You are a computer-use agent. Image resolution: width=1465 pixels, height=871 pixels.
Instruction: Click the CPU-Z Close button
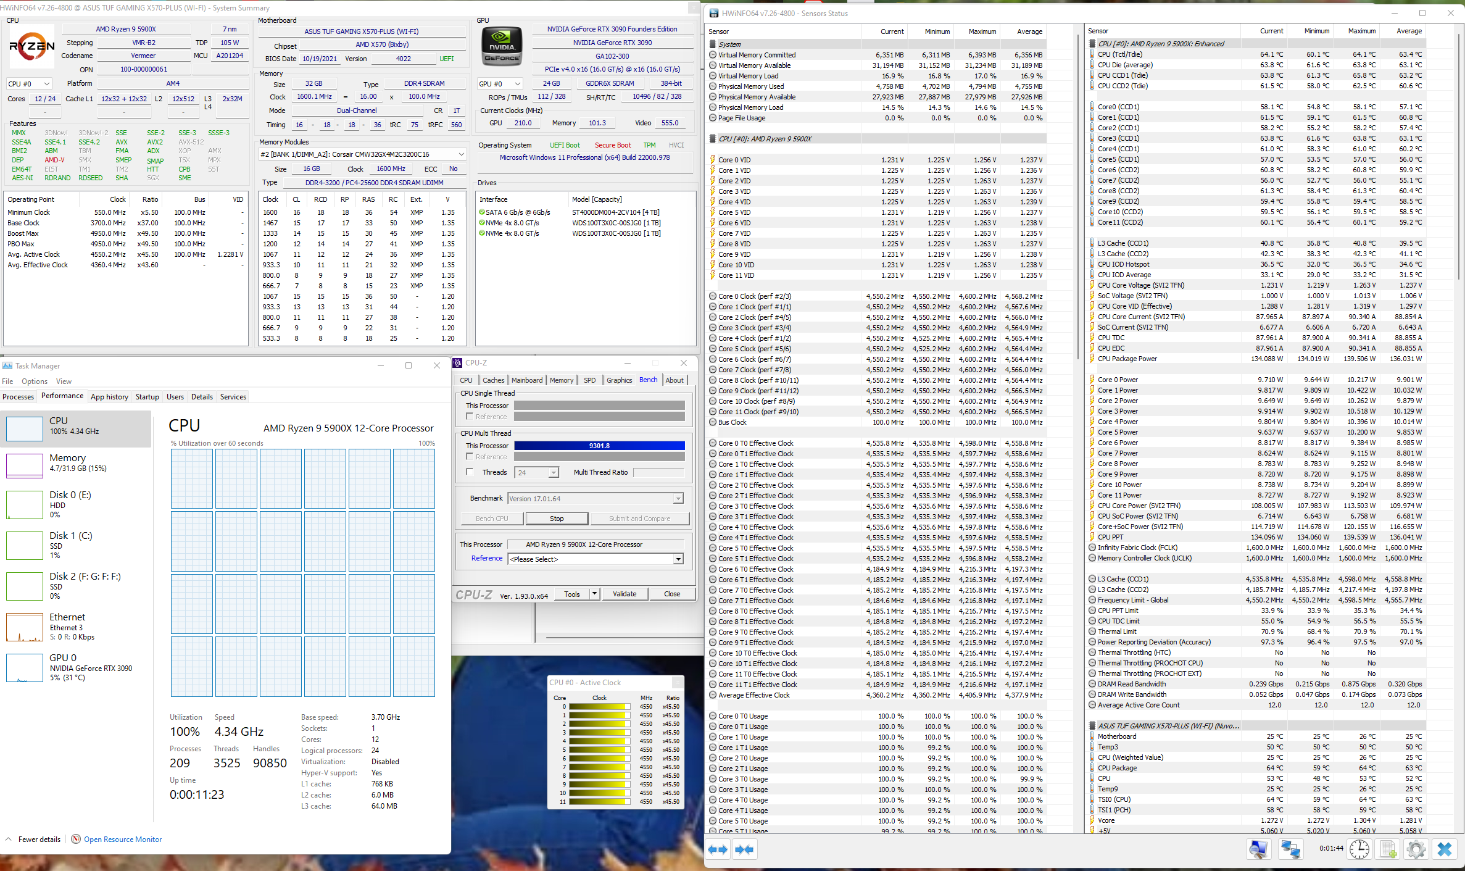tap(672, 594)
